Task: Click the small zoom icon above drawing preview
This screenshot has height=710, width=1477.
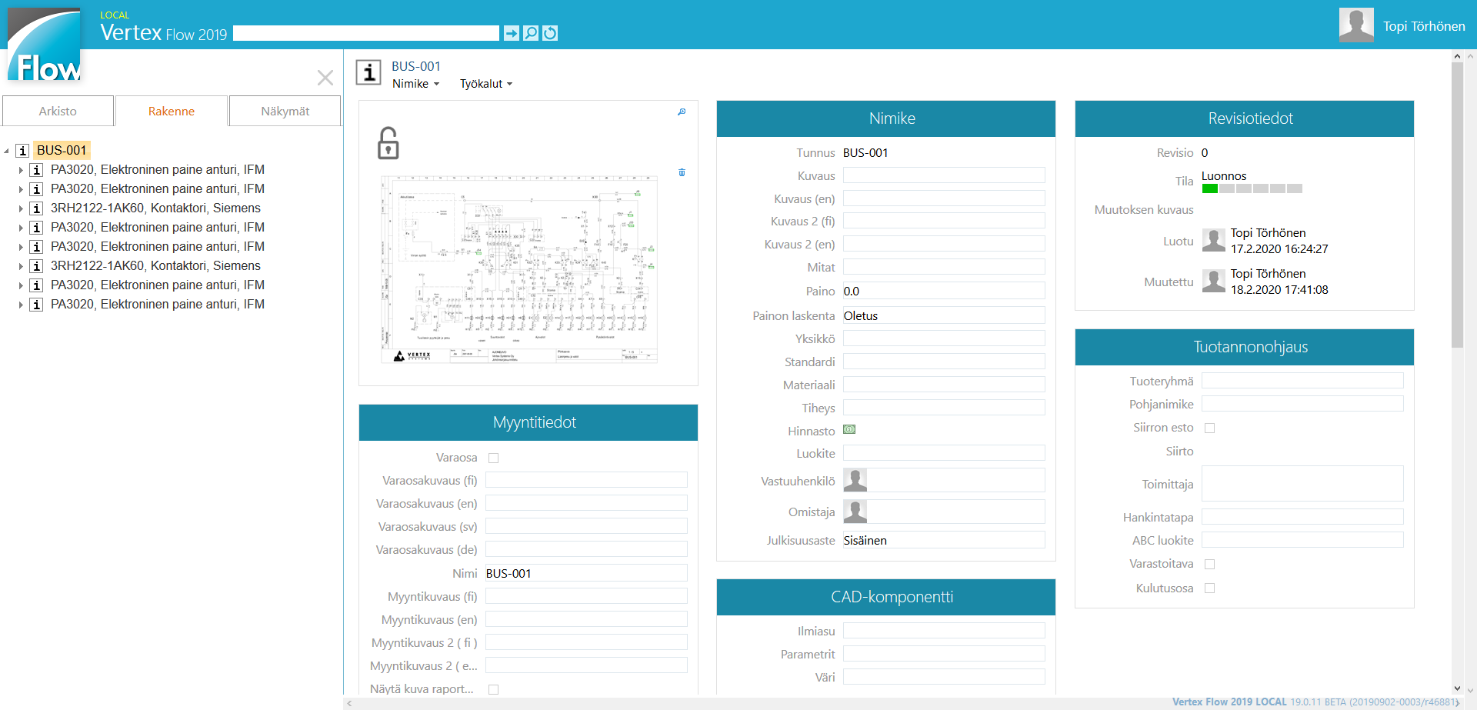Action: [682, 112]
